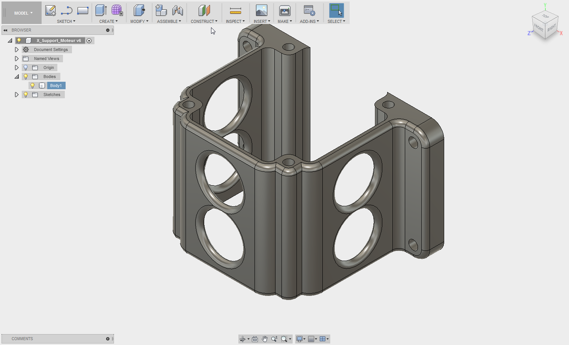
Task: Open the ASSEMBLE menu
Action: point(169,21)
